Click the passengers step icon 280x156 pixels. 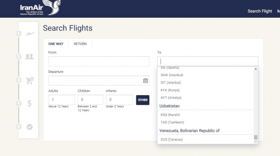[x=30, y=57]
